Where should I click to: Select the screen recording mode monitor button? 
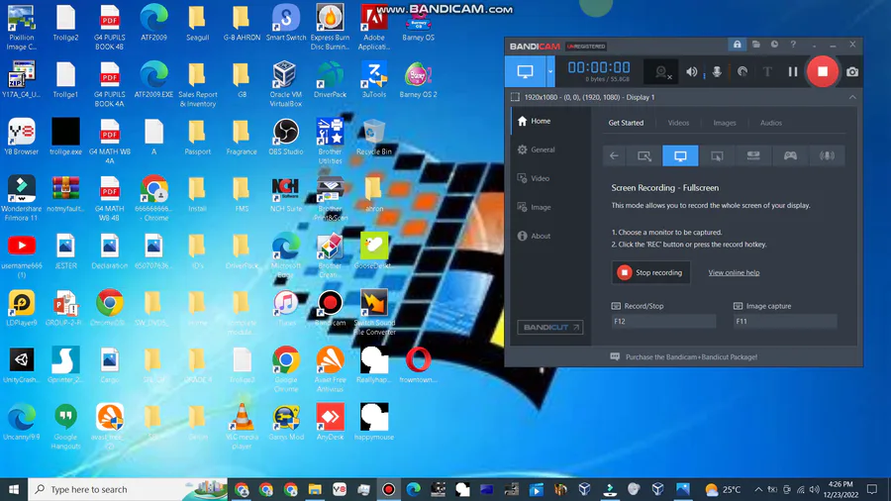coord(525,71)
